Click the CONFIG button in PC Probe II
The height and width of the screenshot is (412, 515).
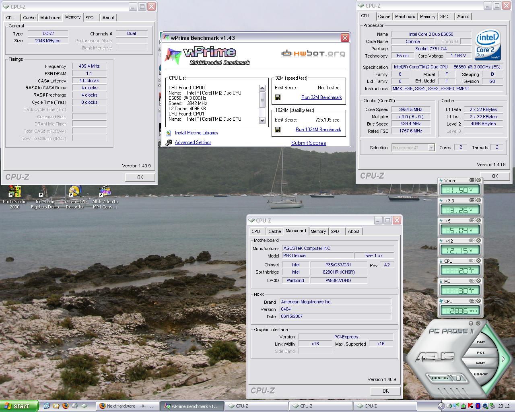tap(440, 378)
